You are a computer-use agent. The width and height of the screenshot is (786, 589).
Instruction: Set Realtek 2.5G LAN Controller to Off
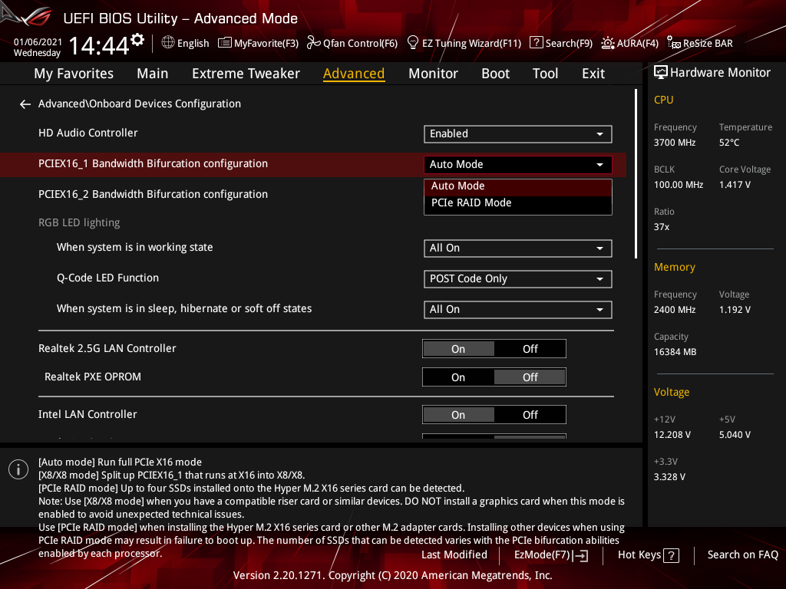[x=530, y=349]
